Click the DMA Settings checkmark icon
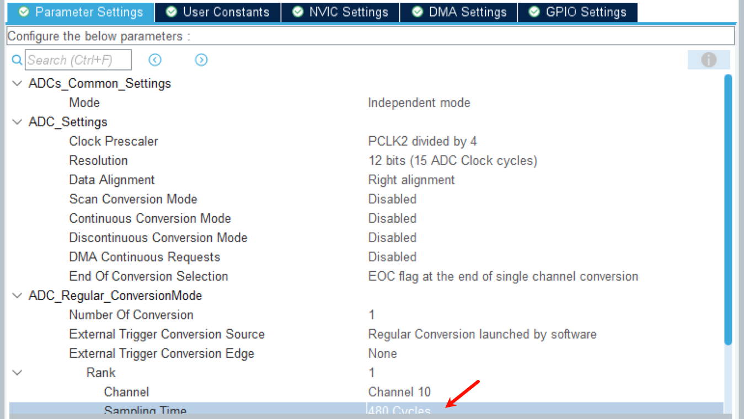This screenshot has width=744, height=419. tap(418, 12)
